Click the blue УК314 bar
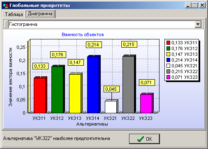This screenshot has height=149, width=208. (x=93, y=85)
